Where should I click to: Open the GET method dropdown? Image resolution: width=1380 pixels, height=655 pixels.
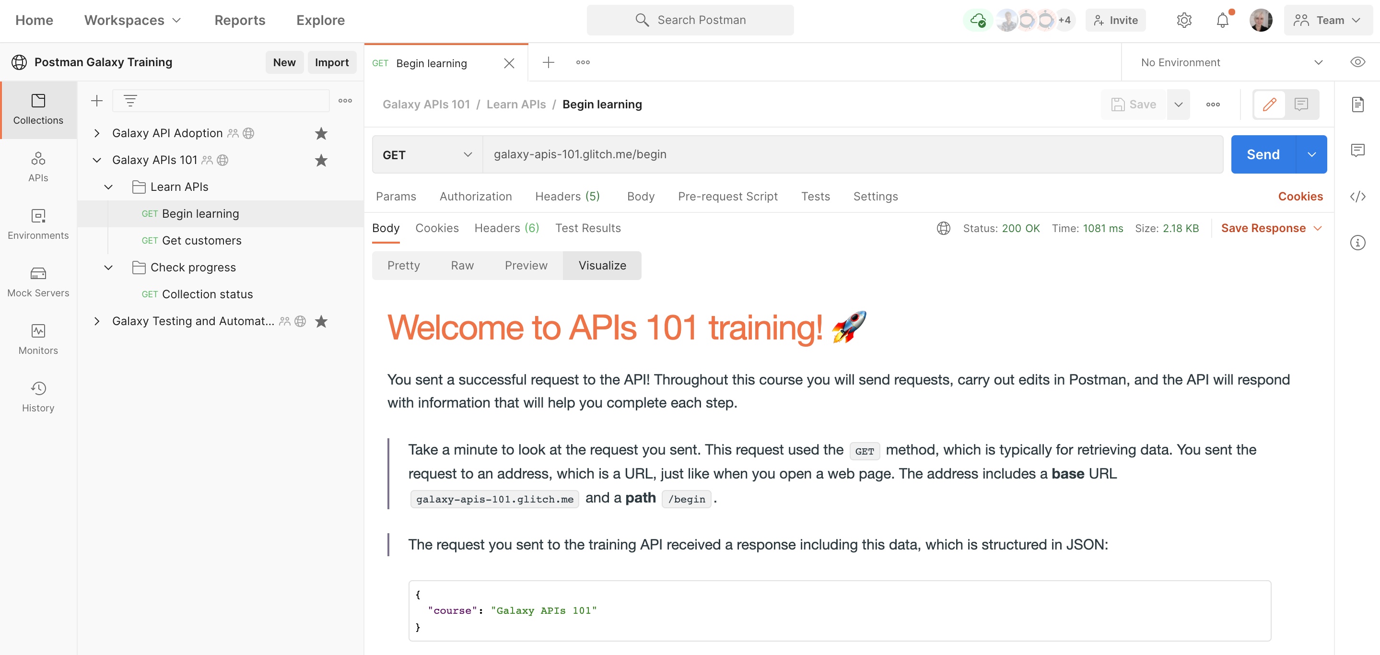point(427,155)
